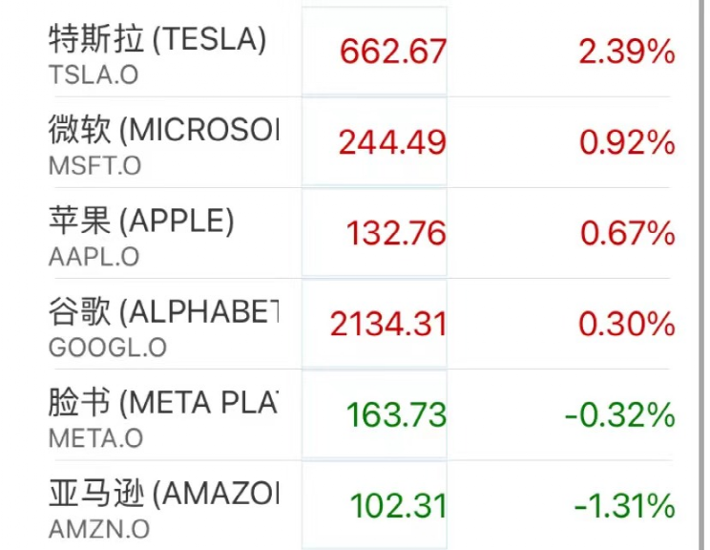Click Tesla's 2.39% change value

coord(626,52)
